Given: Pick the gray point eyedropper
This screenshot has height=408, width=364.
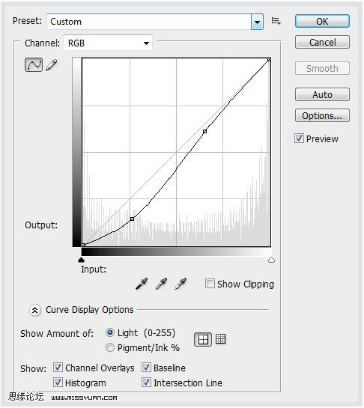Looking at the screenshot, I should coord(161,284).
